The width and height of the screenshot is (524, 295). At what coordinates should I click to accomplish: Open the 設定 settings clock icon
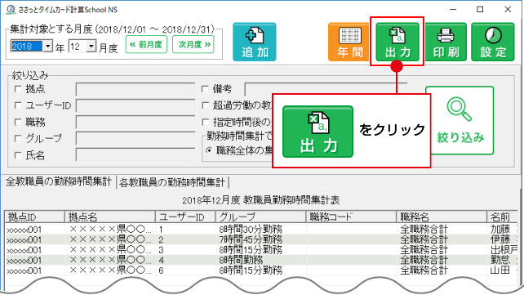pyautogui.click(x=493, y=42)
